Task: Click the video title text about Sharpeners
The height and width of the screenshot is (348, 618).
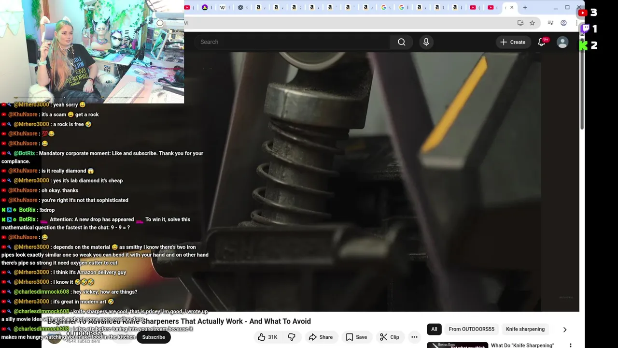Action: pos(179,321)
